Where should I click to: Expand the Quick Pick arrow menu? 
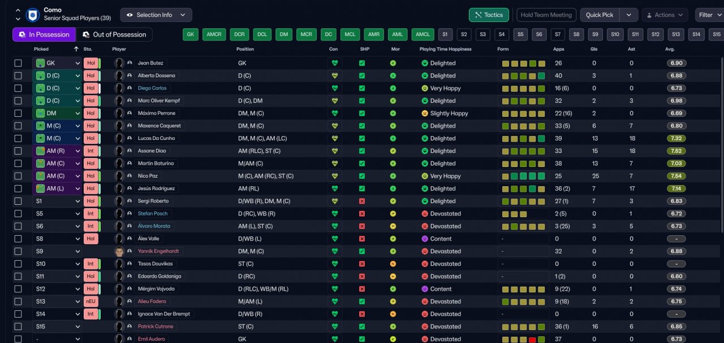629,15
